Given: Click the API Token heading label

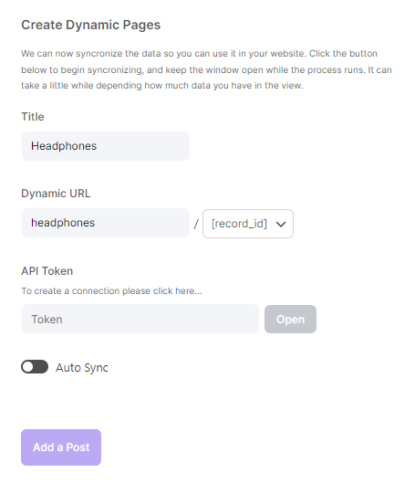Looking at the screenshot, I should pyautogui.click(x=47, y=271).
